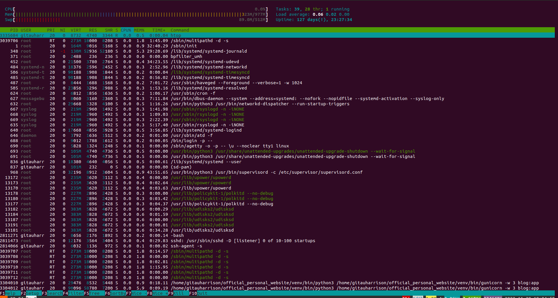Select the -bash process row
Image resolution: width=558 pixels, height=298 pixels.
pyautogui.click(x=277, y=235)
